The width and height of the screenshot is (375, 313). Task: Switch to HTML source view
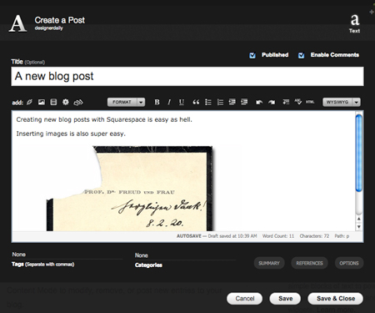click(310, 102)
